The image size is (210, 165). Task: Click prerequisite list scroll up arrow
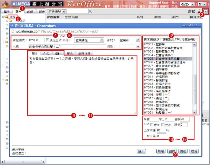[x=195, y=45]
